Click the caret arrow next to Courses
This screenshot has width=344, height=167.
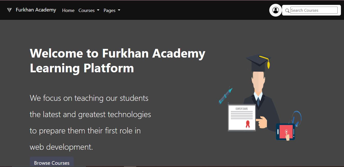point(98,10)
